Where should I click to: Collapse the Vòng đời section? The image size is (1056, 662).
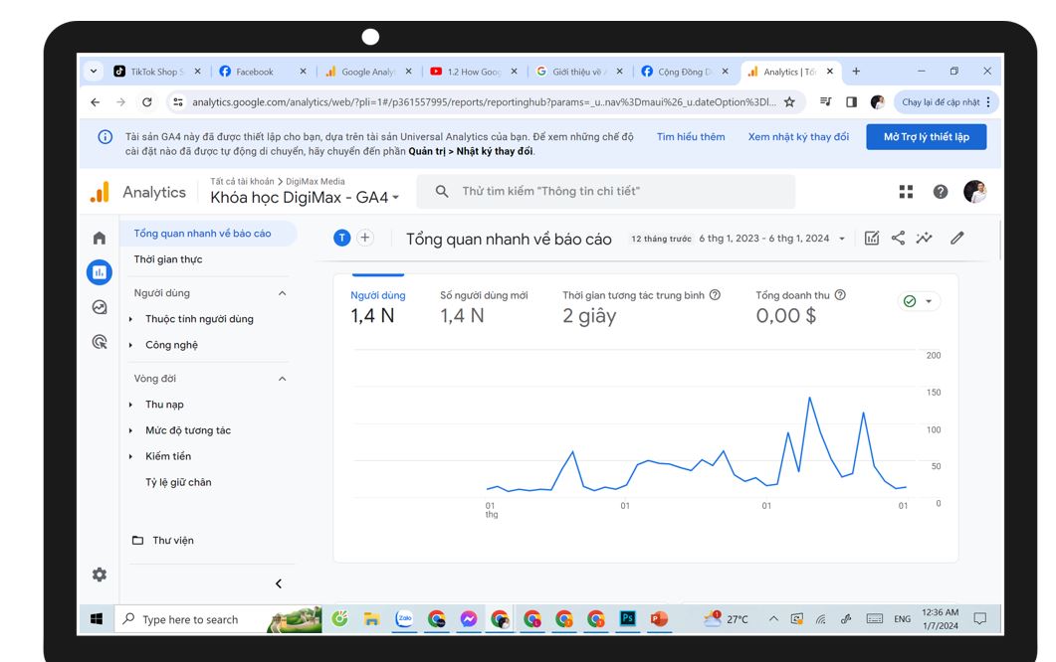(283, 379)
